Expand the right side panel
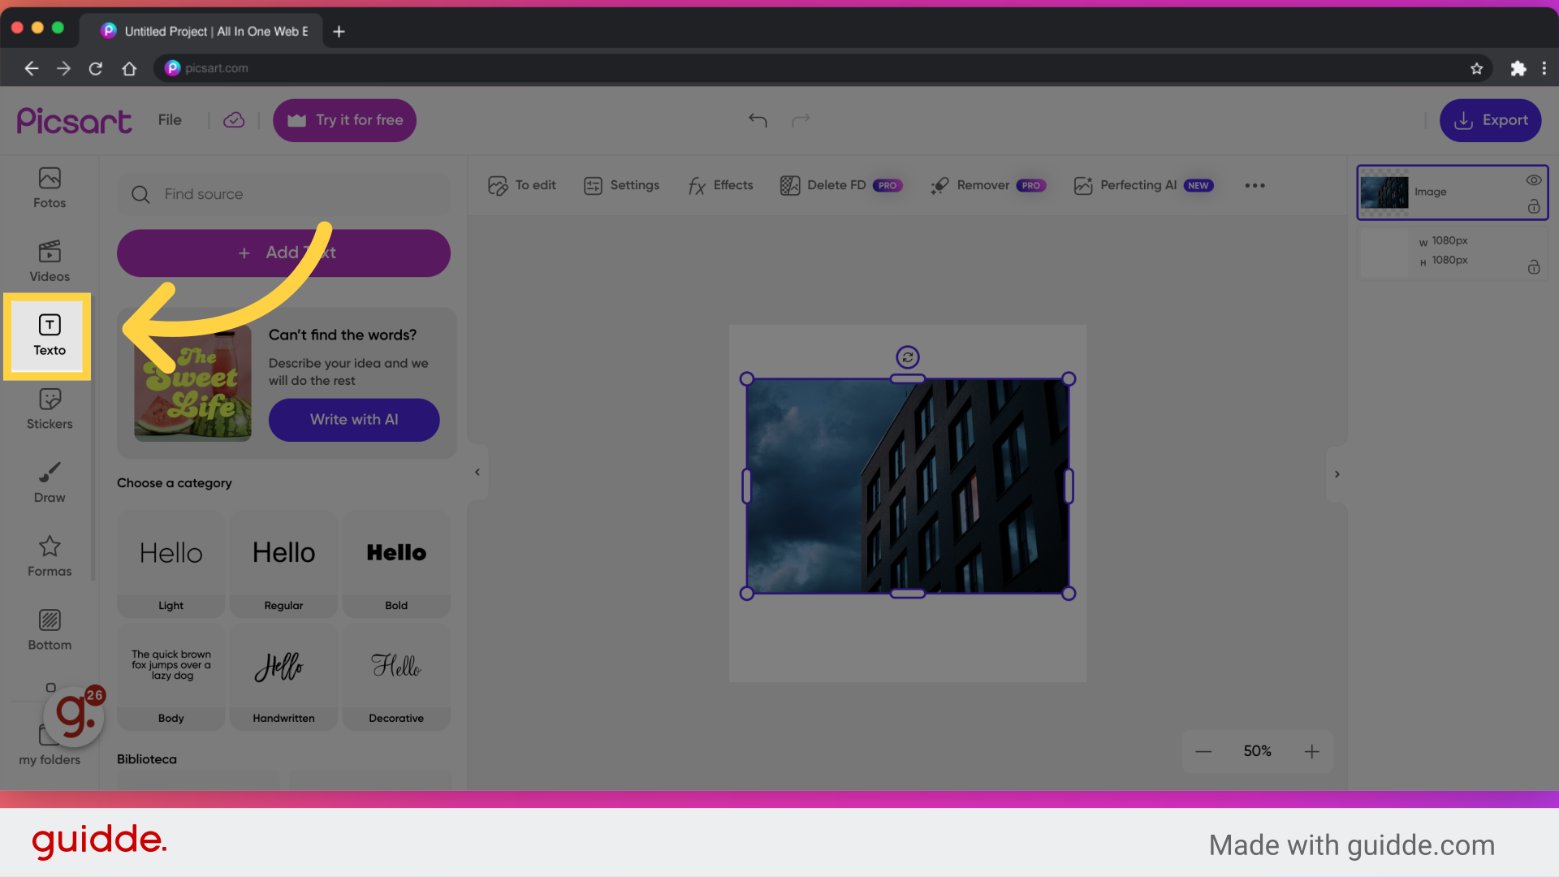 tap(1337, 473)
